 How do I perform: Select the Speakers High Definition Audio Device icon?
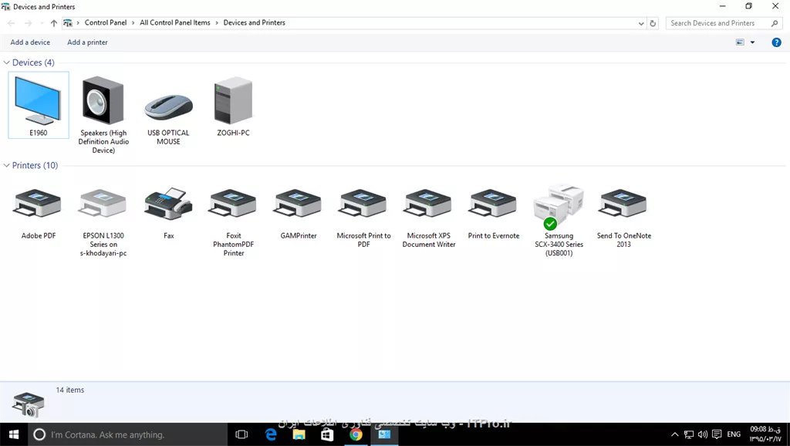point(103,101)
